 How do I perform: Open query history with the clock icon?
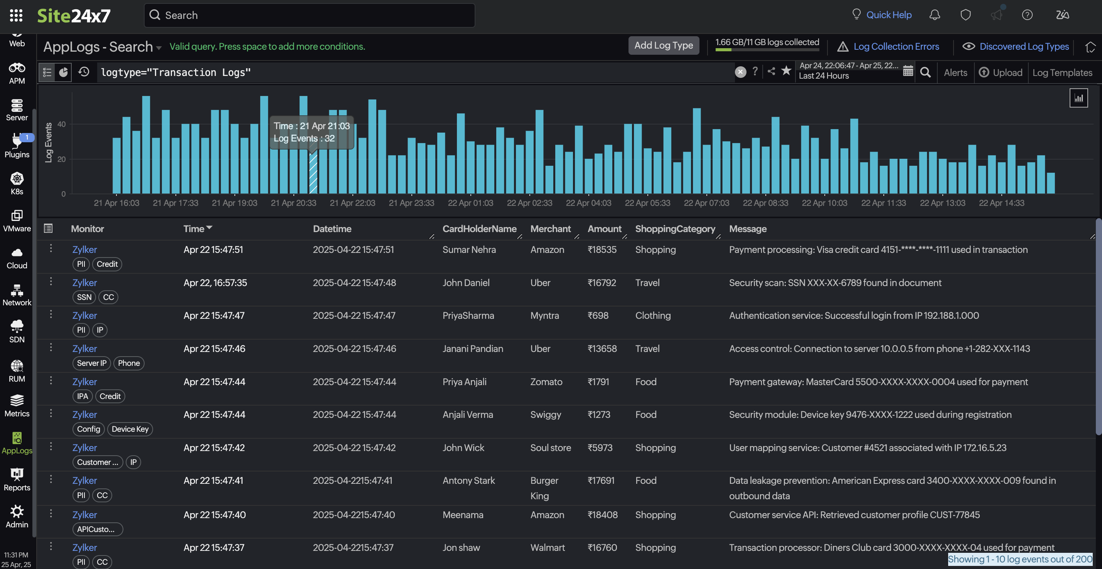83,72
